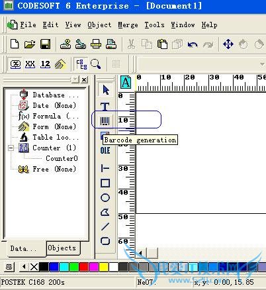Undo the last action with blue arrow
This screenshot has width=266, height=290.
(193, 44)
